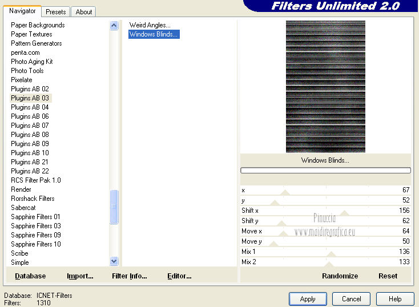Select Sapphire Filters 10 category
The width and height of the screenshot is (419, 307).
tap(36, 244)
